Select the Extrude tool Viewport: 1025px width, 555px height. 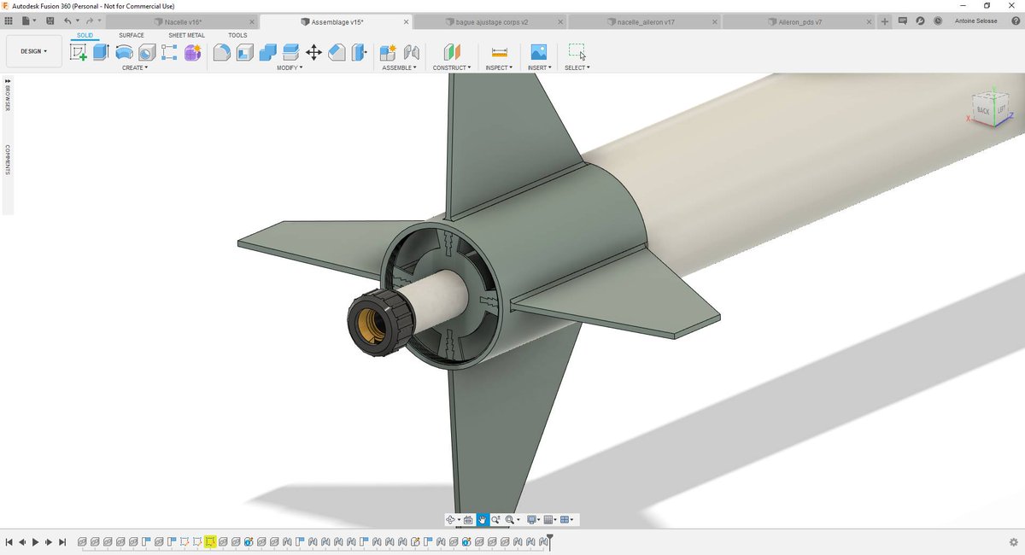point(101,52)
